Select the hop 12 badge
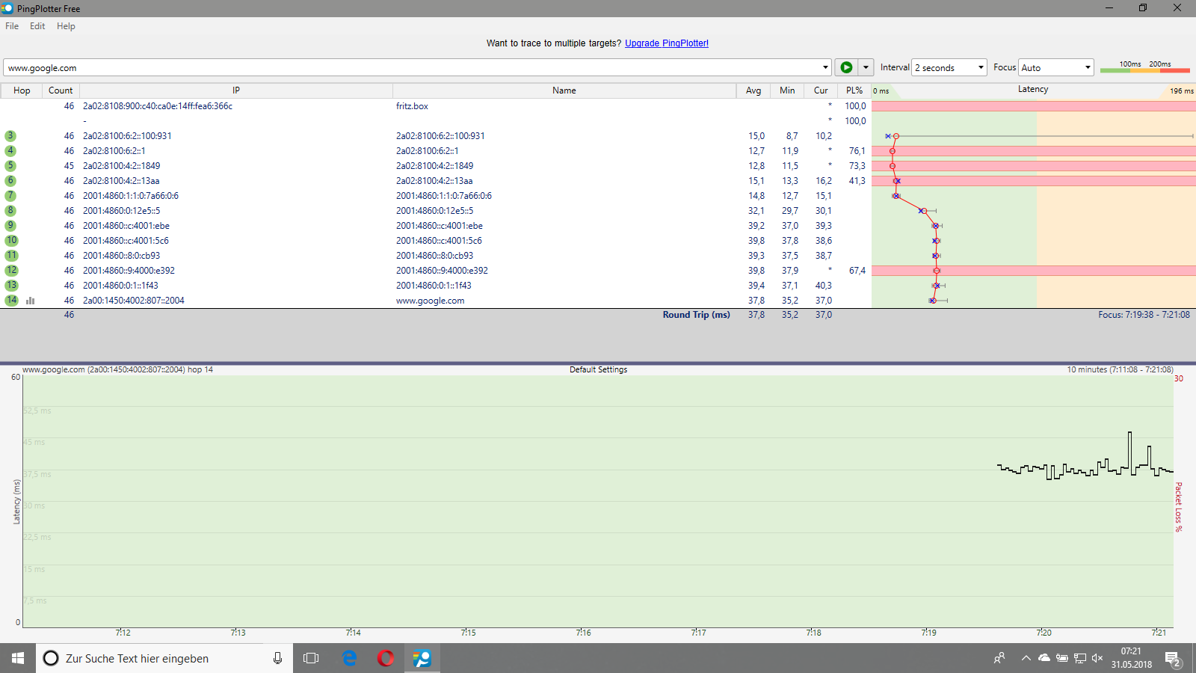Image resolution: width=1196 pixels, height=673 pixels. click(x=11, y=271)
